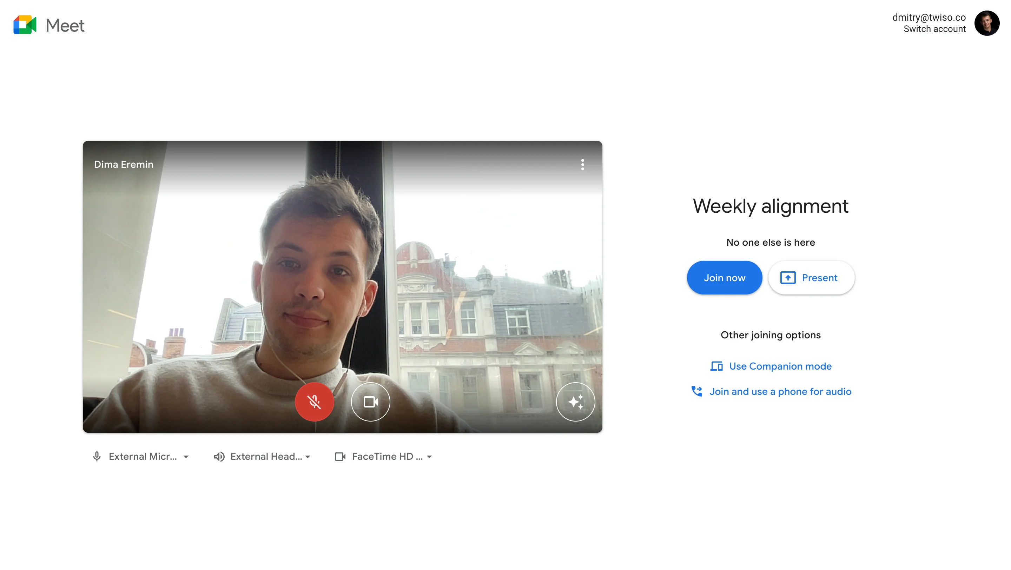Click Present screen share button

point(810,277)
